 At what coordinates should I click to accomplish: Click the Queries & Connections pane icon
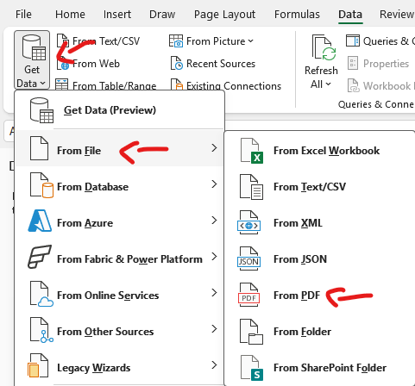(353, 40)
